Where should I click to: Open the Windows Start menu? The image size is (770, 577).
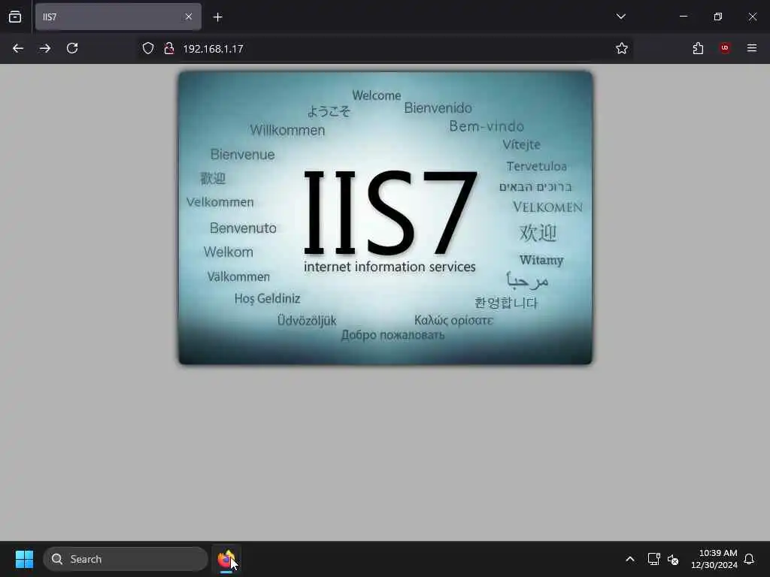pos(24,559)
